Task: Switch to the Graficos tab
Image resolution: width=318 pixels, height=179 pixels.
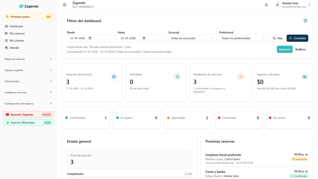Action: tap(300, 49)
